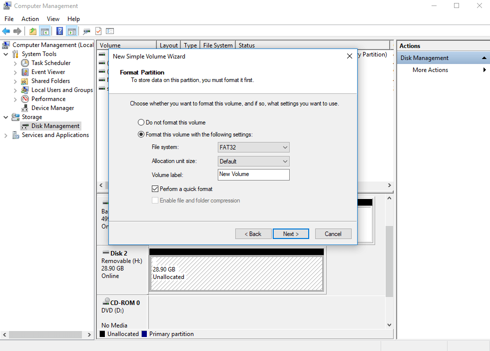Click the disk view vertical scrollbar
The height and width of the screenshot is (351, 490).
point(389,261)
